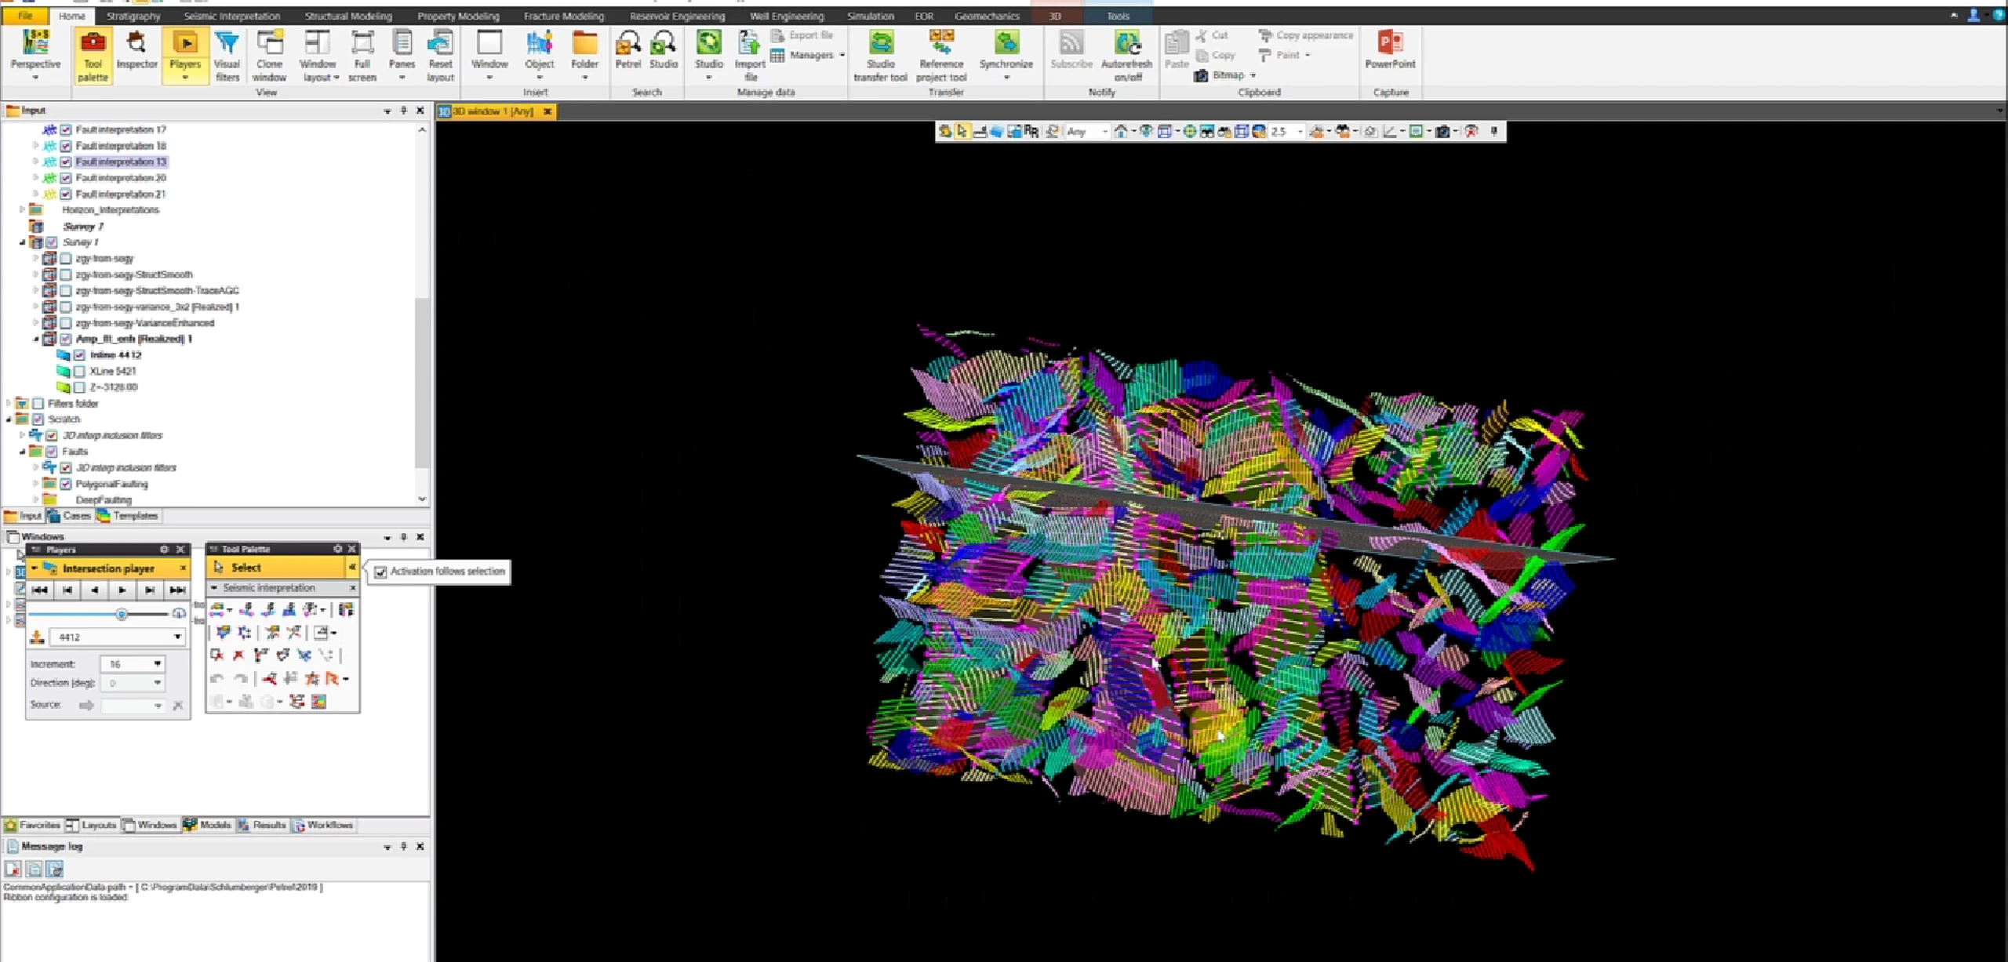The image size is (2008, 962).
Task: Collapse the Survey 1 node
Action: pos(22,242)
